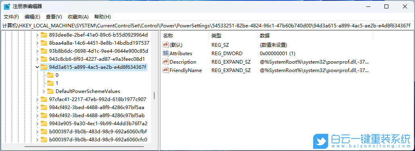Click the Description string value icon

166,62
